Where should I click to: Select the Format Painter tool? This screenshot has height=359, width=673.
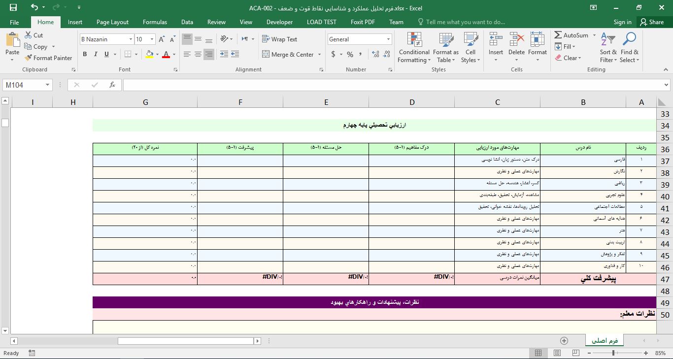click(x=48, y=58)
